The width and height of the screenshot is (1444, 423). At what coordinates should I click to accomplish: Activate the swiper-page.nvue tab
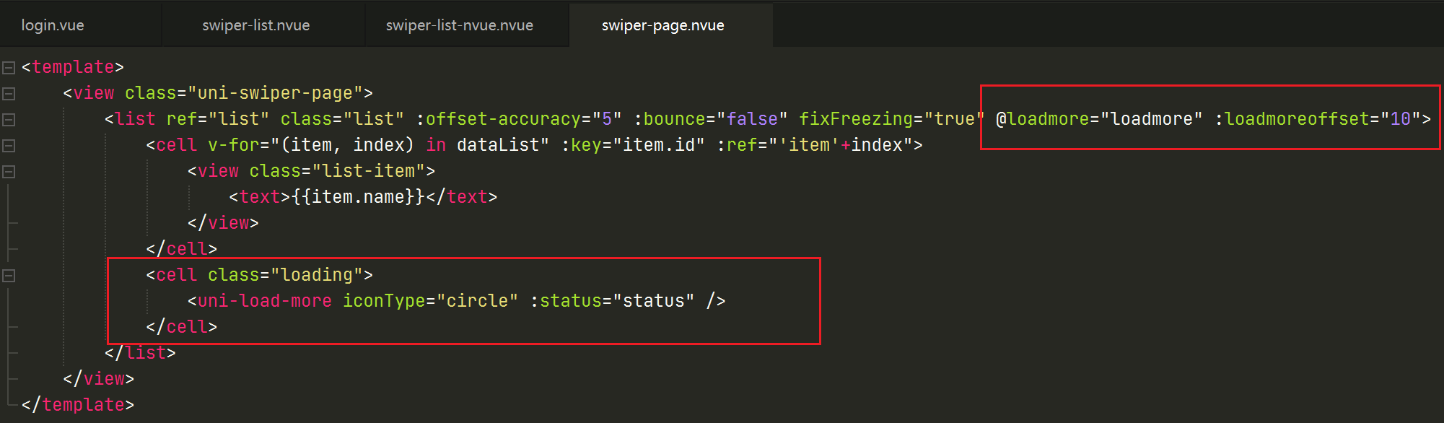pyautogui.click(x=662, y=25)
